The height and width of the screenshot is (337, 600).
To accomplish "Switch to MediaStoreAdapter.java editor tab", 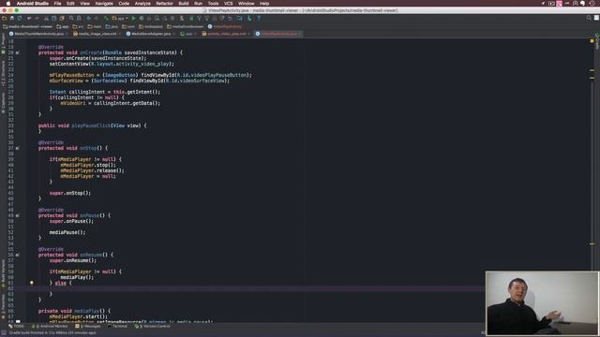I will pos(151,34).
